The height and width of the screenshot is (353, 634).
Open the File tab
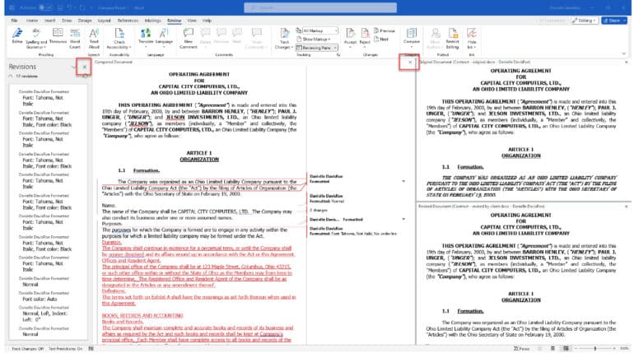pos(14,21)
